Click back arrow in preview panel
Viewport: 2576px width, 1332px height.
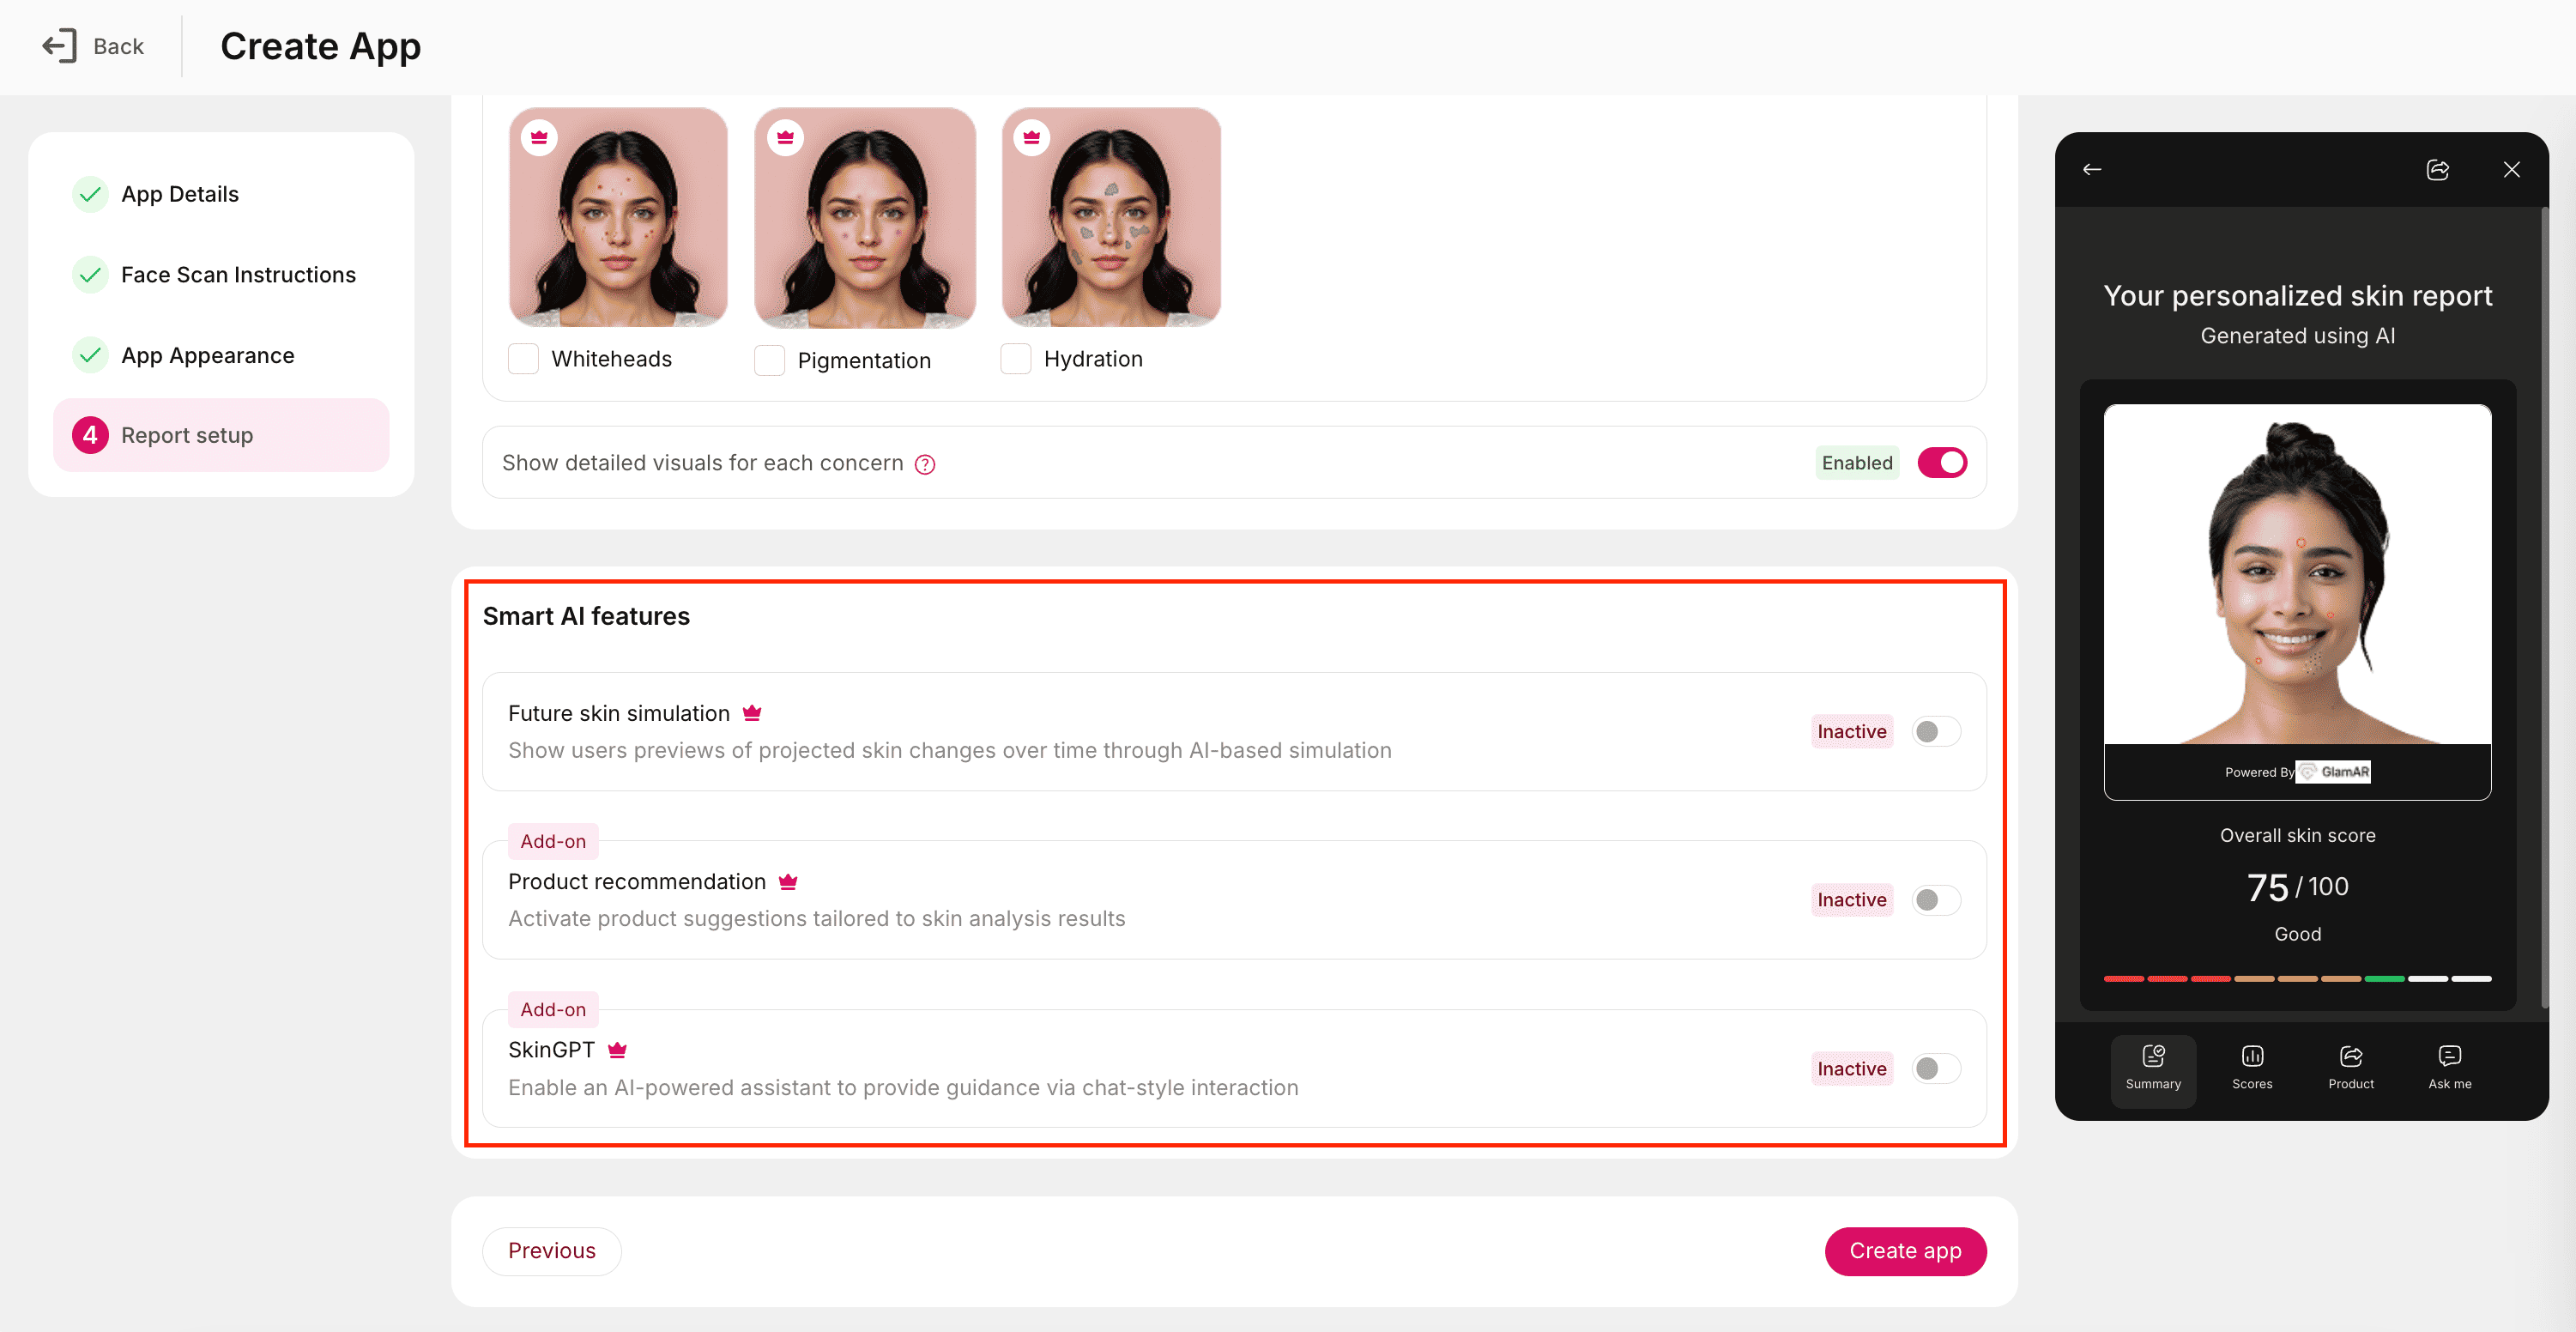2092,170
